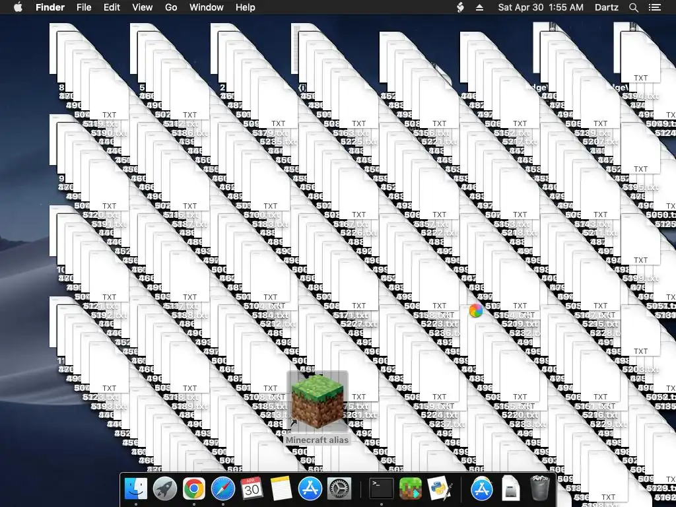Select the Minecraft alias desktop icon
Viewport: 676px width, 507px height.
pyautogui.click(x=318, y=401)
